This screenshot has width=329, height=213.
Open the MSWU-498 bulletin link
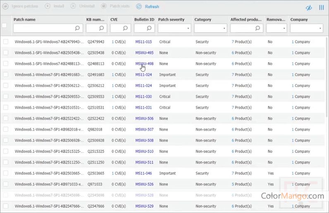[x=144, y=64]
